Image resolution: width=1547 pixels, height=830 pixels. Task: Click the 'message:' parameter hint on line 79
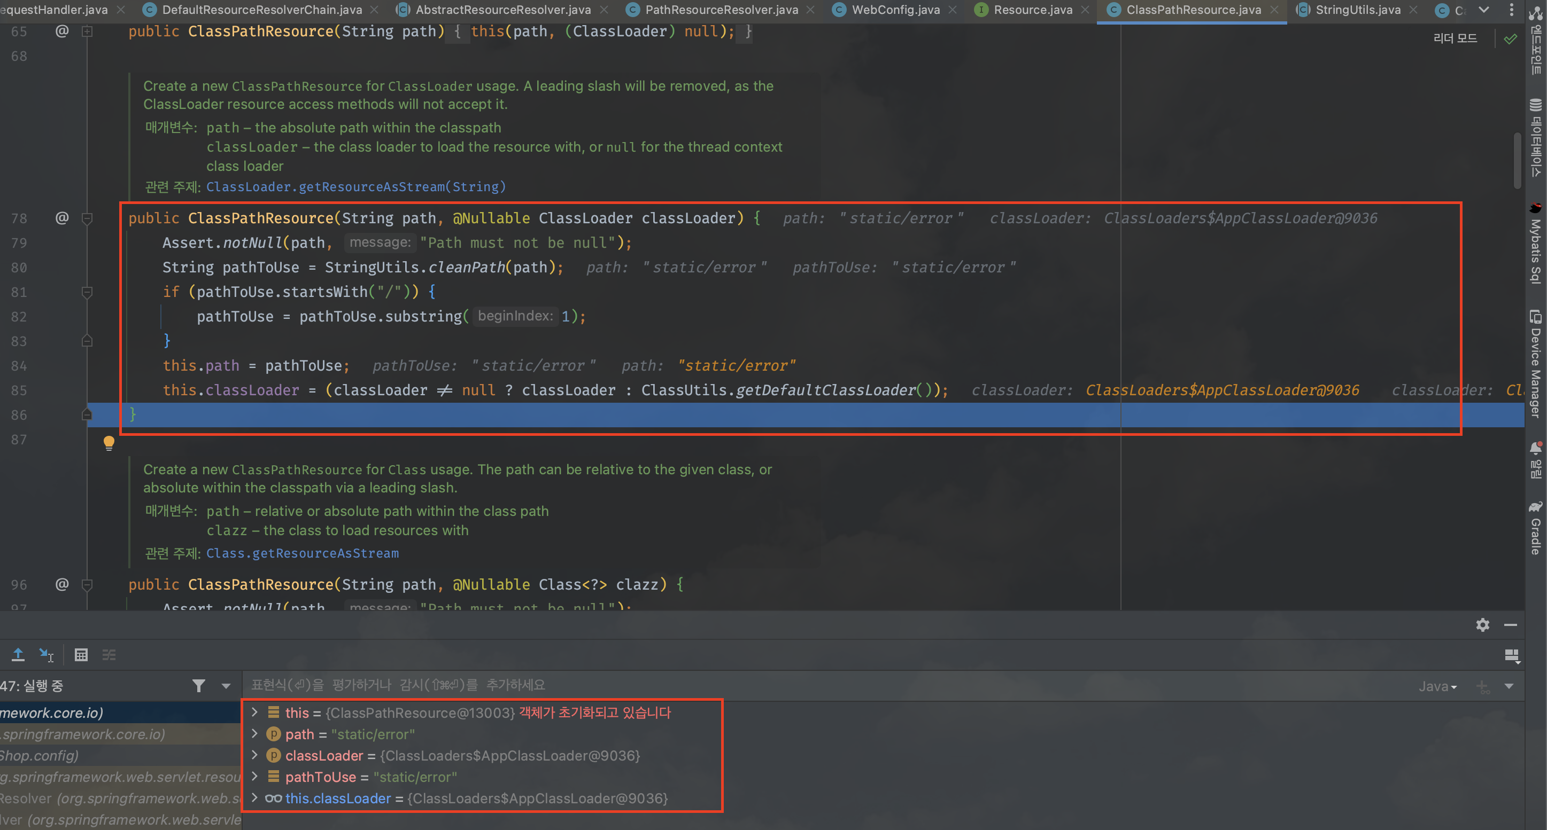click(380, 242)
